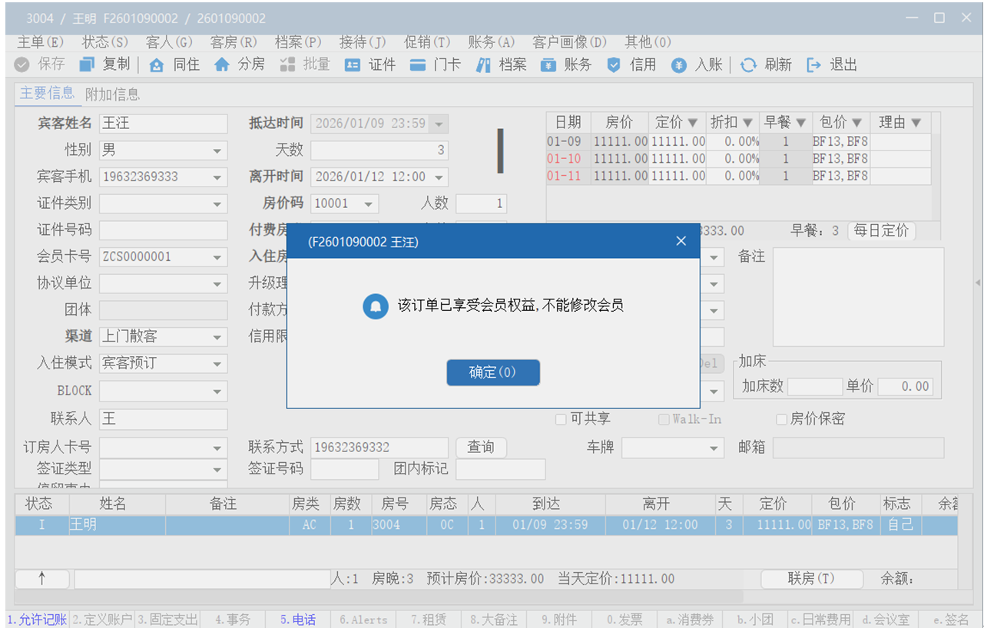Open the 主单(E) menu
Viewport: 984px width, 628px height.
[x=40, y=42]
